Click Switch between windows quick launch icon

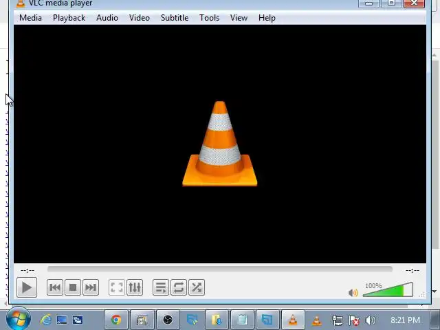point(78,320)
